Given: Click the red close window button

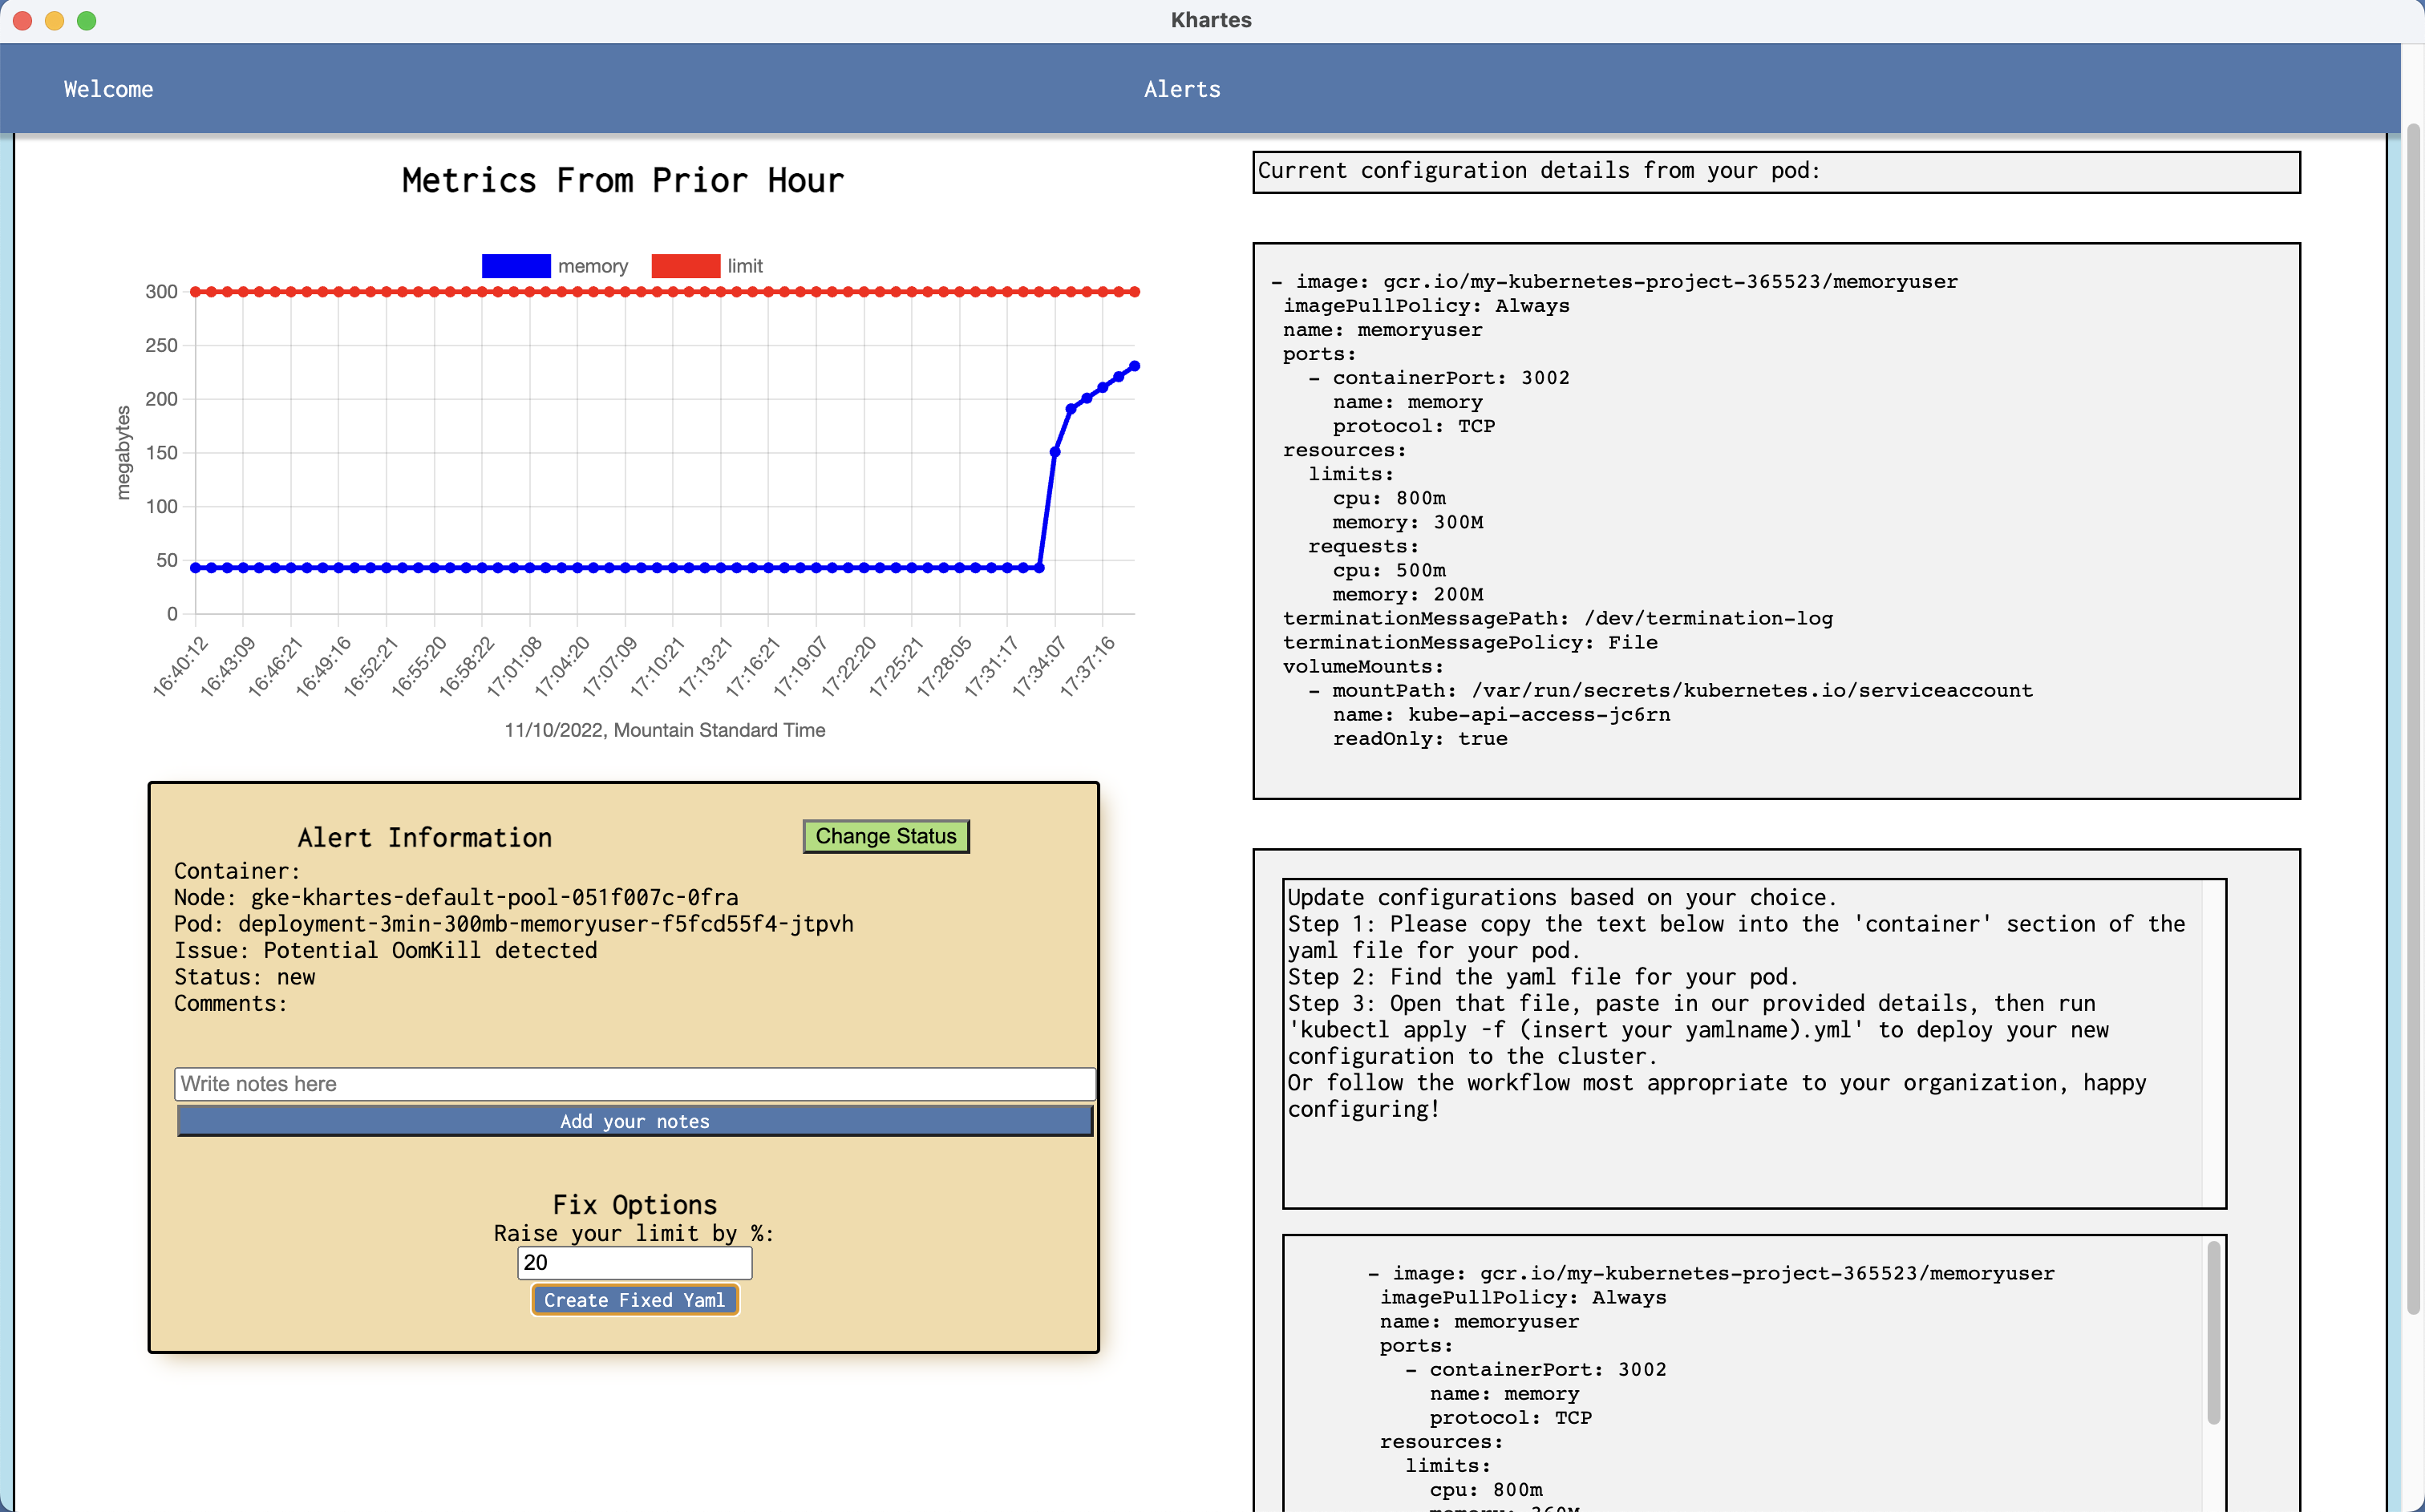Looking at the screenshot, I should pos(23,20).
